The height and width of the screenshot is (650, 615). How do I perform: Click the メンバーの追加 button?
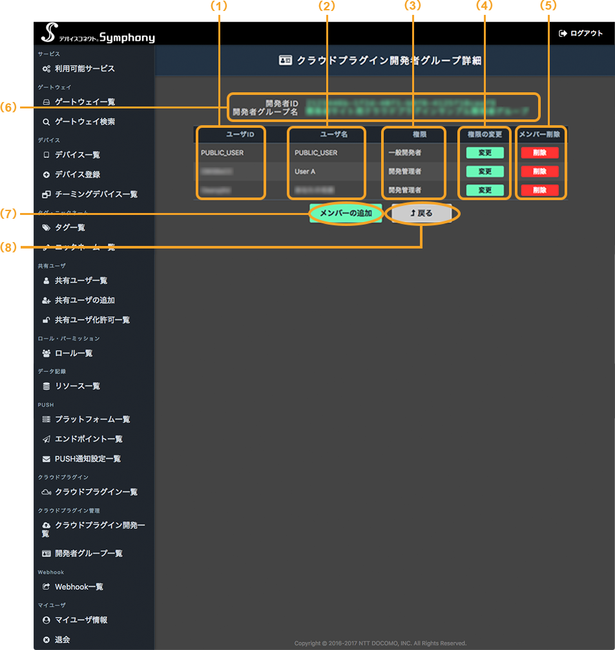(346, 213)
